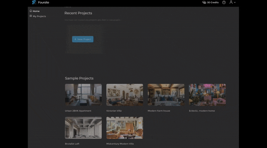The image size is (267, 148).
Task: Open Urban 2BHK Apartment thumbnail
Action: (83, 95)
